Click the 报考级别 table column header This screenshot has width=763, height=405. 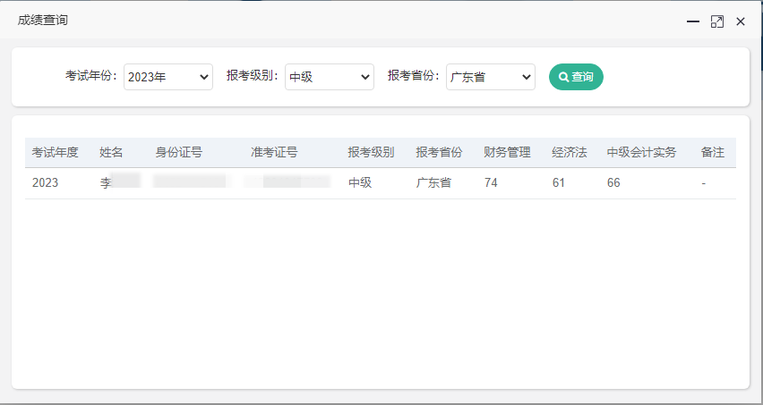click(x=371, y=152)
